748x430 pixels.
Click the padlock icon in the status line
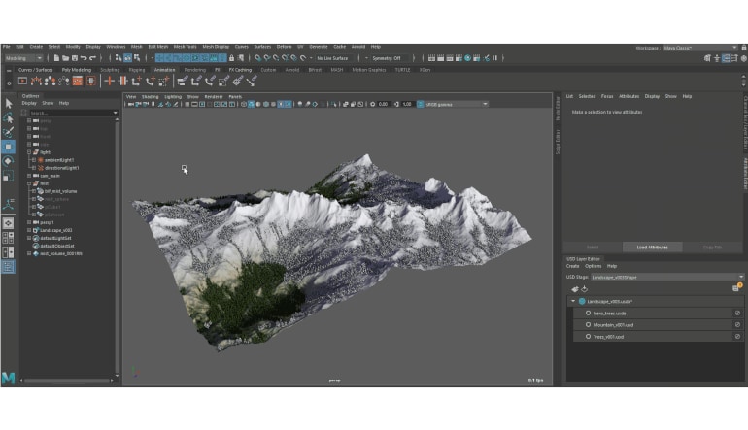point(231,58)
